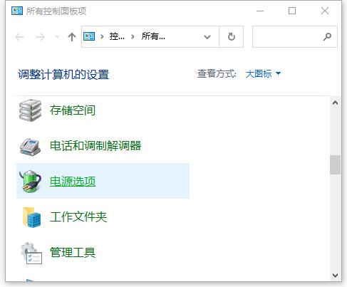Click the 管理工具 link
Image resolution: width=347 pixels, height=287 pixels.
[73, 252]
